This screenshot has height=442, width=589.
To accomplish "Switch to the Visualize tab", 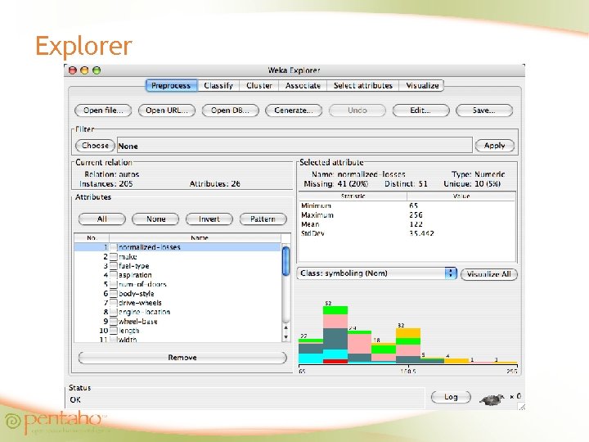I will click(x=422, y=86).
